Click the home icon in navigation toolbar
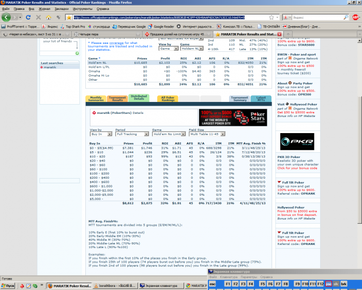The height and width of the screenshot is (290, 362). pyautogui.click(x=48, y=17)
